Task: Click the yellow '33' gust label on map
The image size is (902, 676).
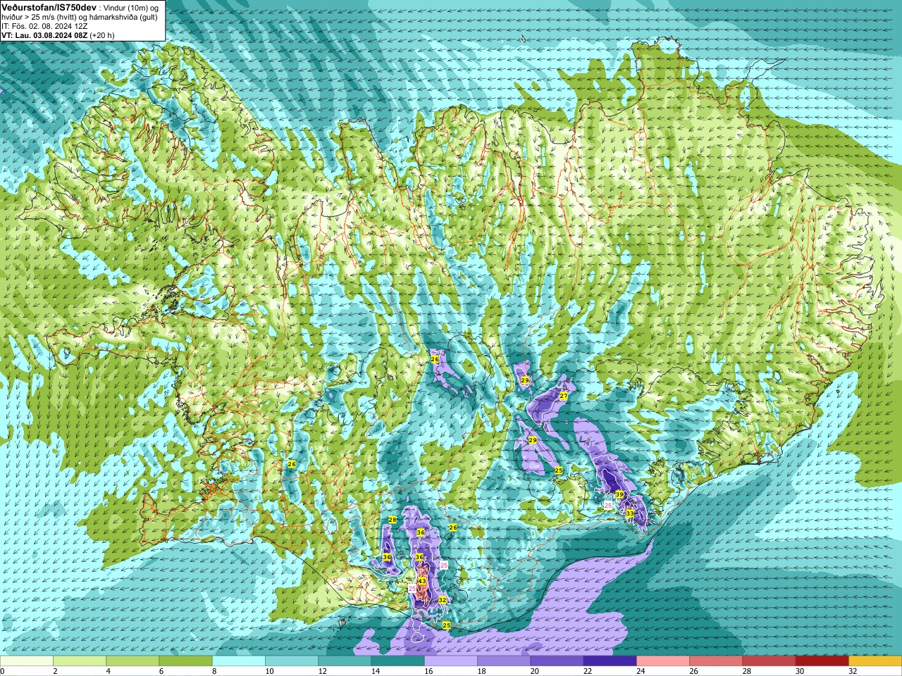Action: click(x=629, y=513)
